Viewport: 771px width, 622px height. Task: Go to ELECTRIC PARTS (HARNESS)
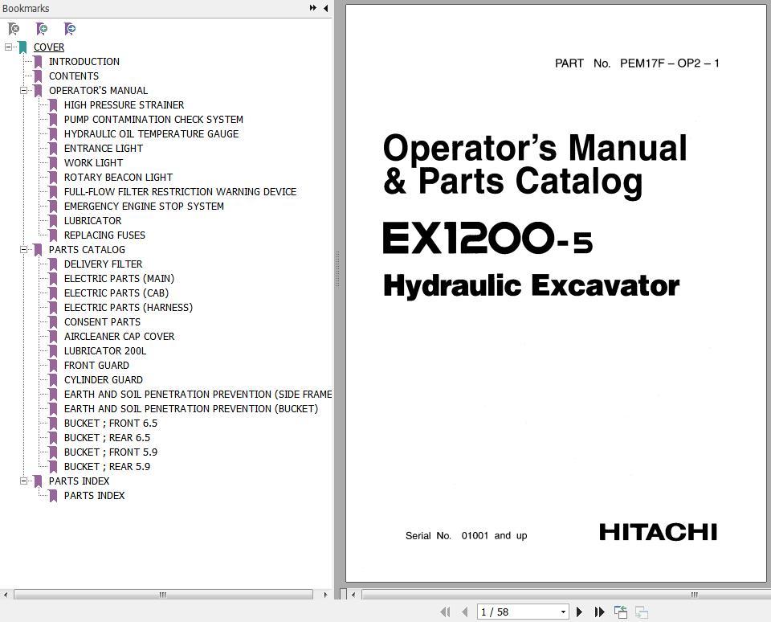tap(128, 308)
